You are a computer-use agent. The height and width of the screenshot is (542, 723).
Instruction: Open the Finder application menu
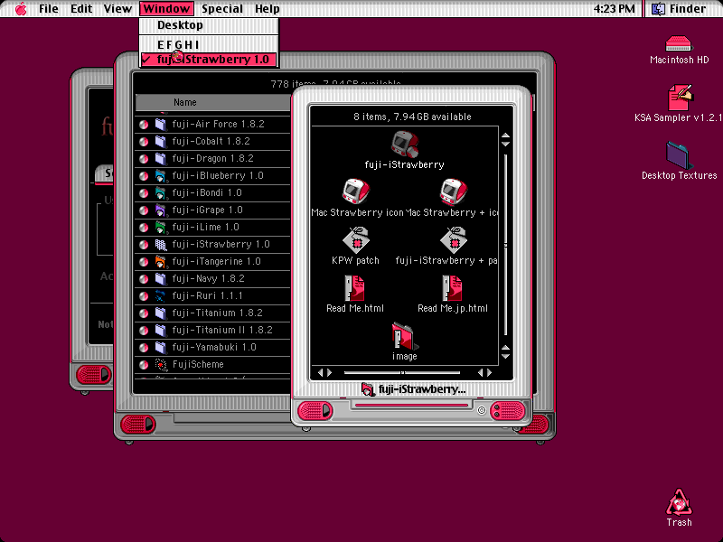[x=681, y=9]
